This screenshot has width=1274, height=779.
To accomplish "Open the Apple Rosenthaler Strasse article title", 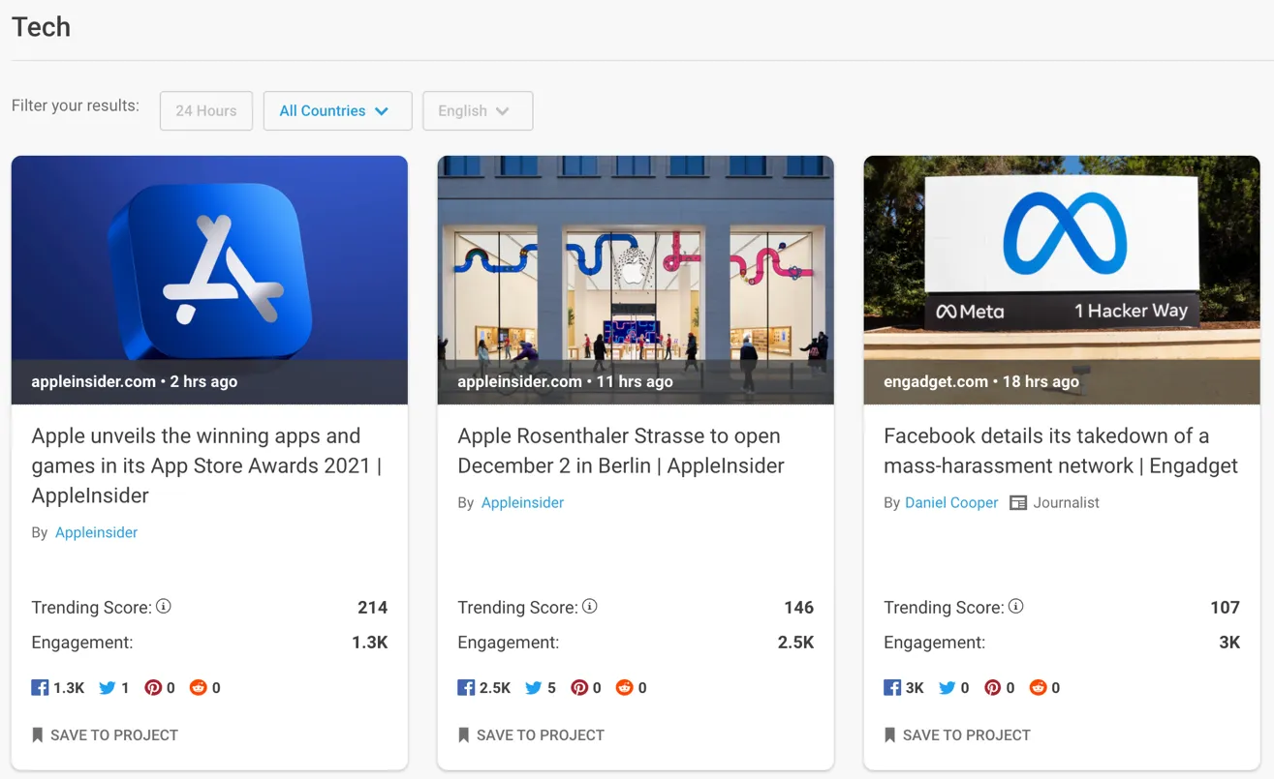I will click(x=620, y=451).
